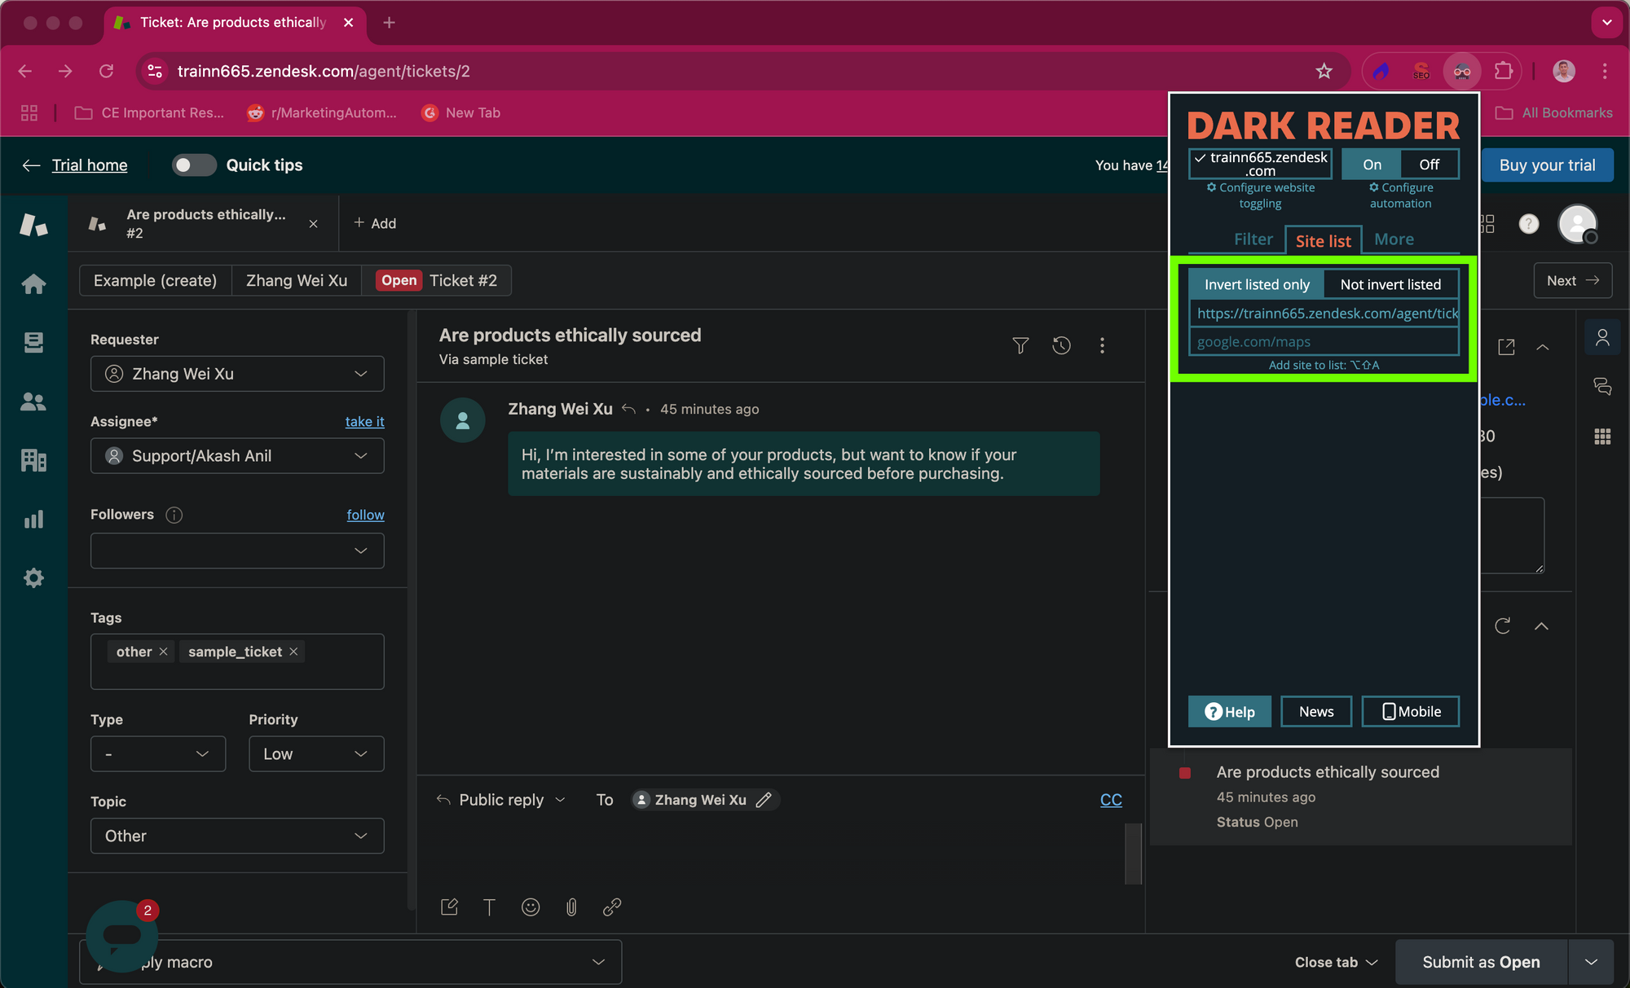Screen dimensions: 1630x988
Task: Switch to Dark Reader More tab
Action: (x=1394, y=239)
